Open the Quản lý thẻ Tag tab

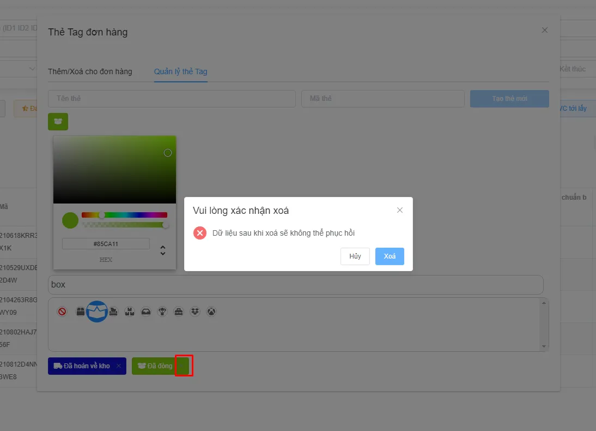(180, 71)
